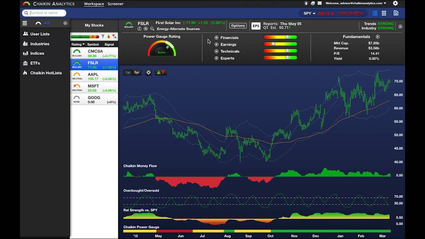Image resolution: width=425 pixels, height=239 pixels.
Task: Click the orange rating alert icon in My Stocks
Action: [x=109, y=37]
